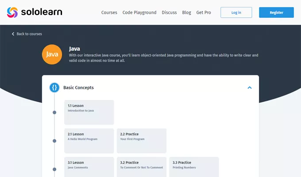This screenshot has width=301, height=177.
Task: Click the back arrow chevron icon
Action: click(13, 34)
